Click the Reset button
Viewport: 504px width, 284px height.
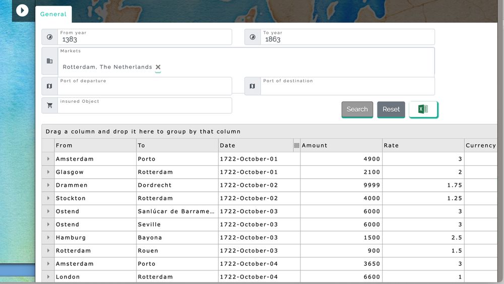tap(391, 109)
